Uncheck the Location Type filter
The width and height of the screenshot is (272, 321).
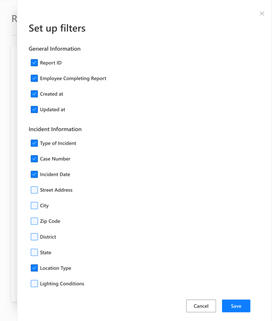pos(34,268)
